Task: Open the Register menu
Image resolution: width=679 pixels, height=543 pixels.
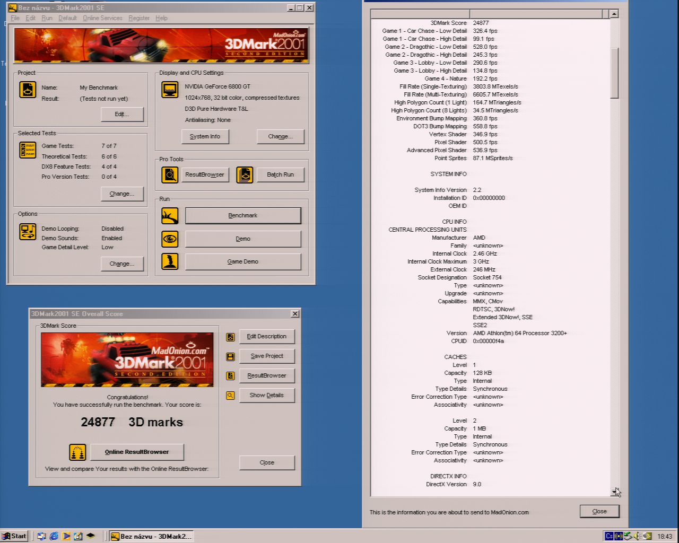Action: click(139, 18)
